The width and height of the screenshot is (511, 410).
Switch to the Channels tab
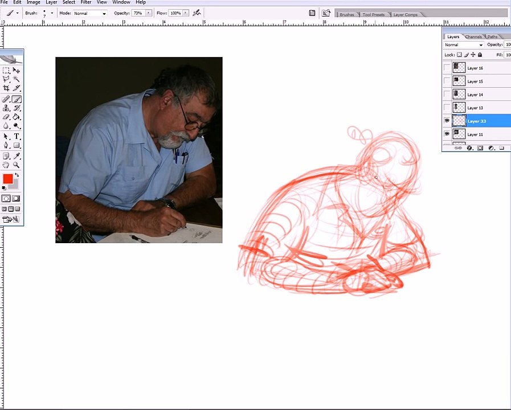click(473, 37)
